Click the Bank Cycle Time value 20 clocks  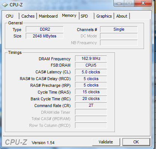click(x=91, y=99)
